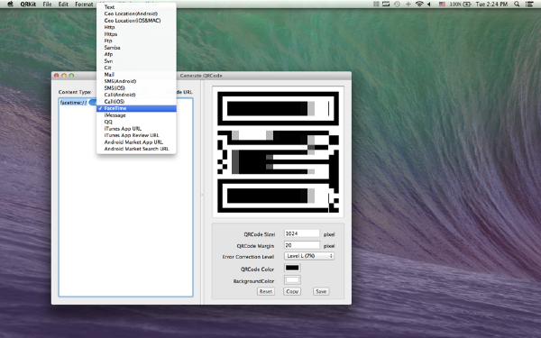The image size is (541, 338).
Task: Select Samba in the dropdown list
Action: pos(136,47)
